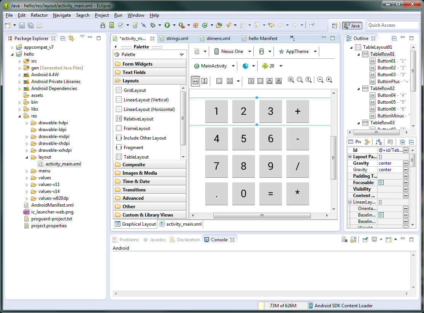Click the Open Perspective icon
Image resolution: width=424 pixels, height=313 pixels.
tap(334, 26)
